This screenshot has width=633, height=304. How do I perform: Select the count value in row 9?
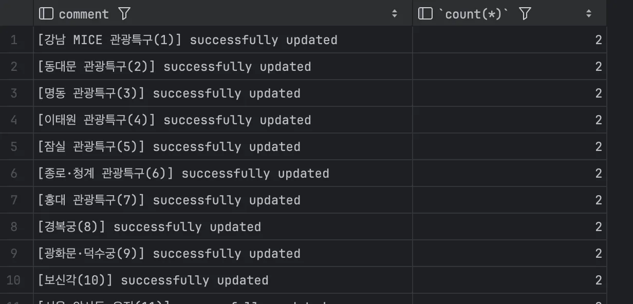510,254
